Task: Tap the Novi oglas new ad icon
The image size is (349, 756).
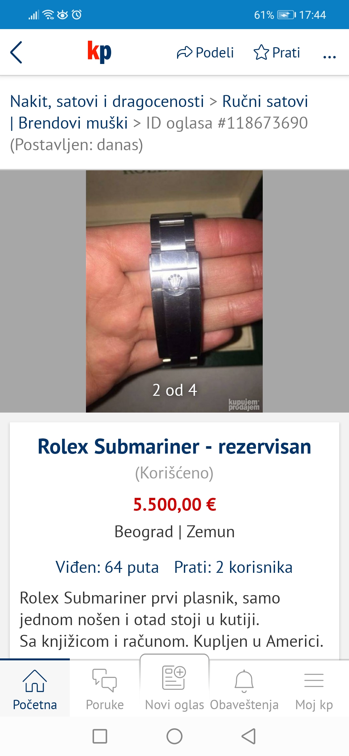Action: pyautogui.click(x=174, y=677)
